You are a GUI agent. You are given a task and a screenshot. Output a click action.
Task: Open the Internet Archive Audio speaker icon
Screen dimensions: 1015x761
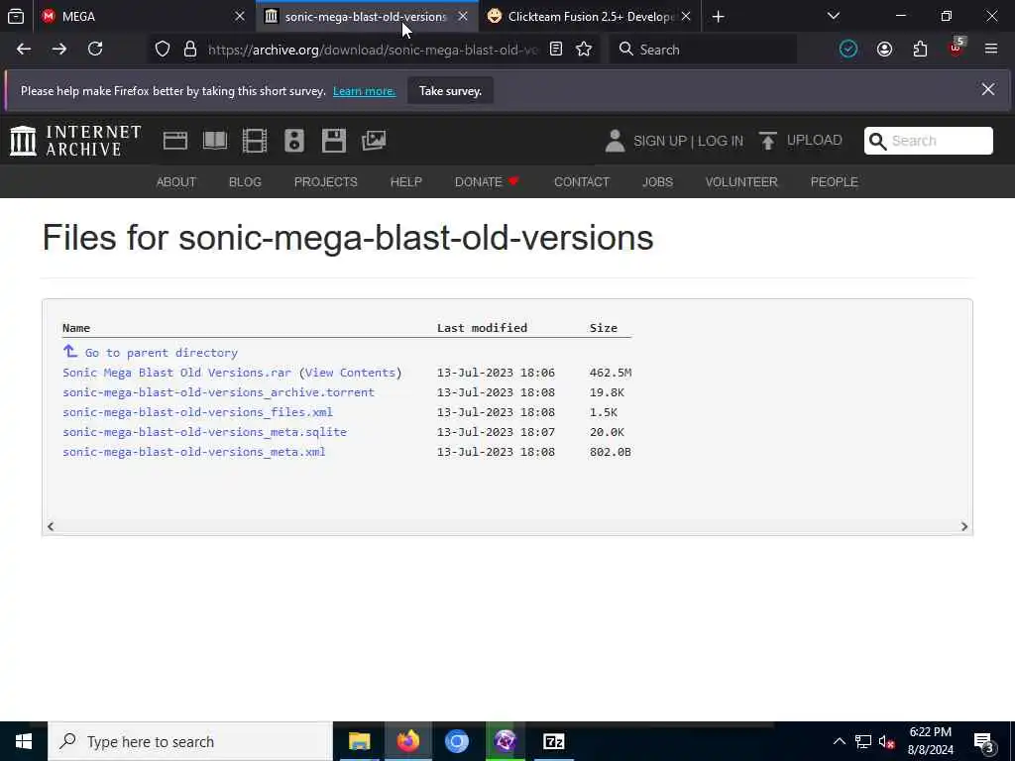(x=293, y=141)
